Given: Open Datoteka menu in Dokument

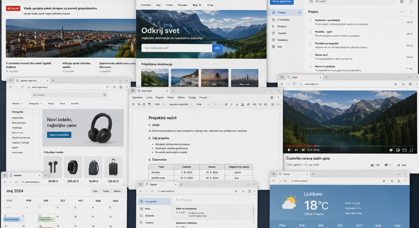Looking at the screenshot, I should coord(137,98).
